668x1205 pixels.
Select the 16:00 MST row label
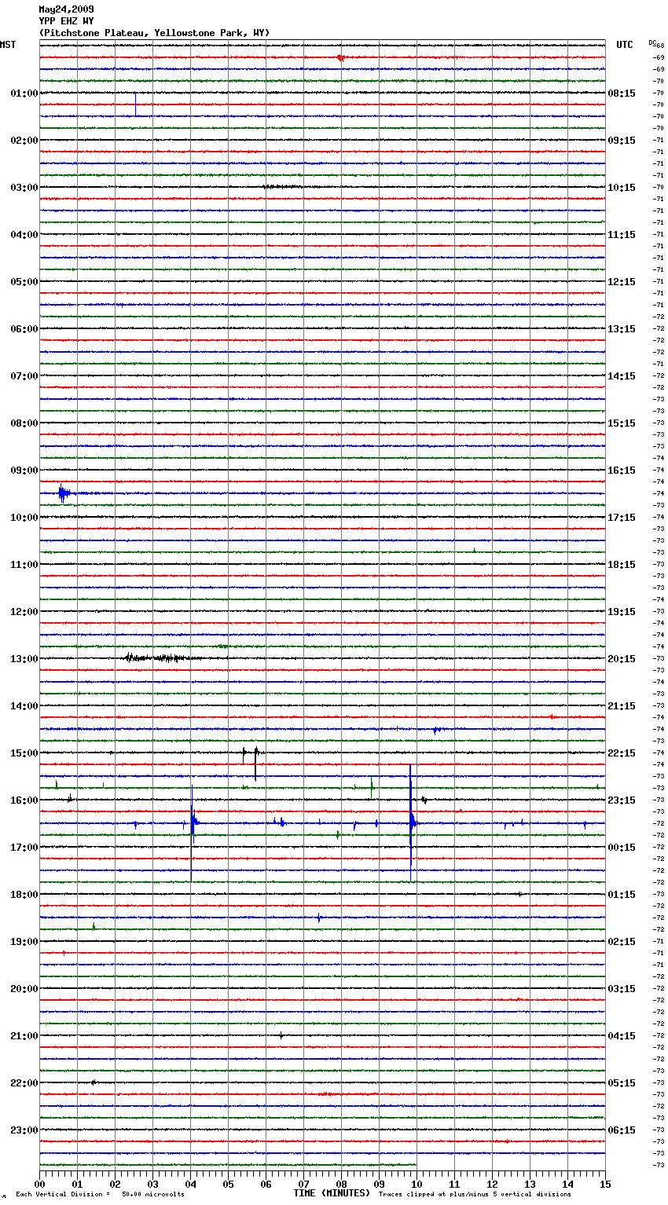(24, 800)
